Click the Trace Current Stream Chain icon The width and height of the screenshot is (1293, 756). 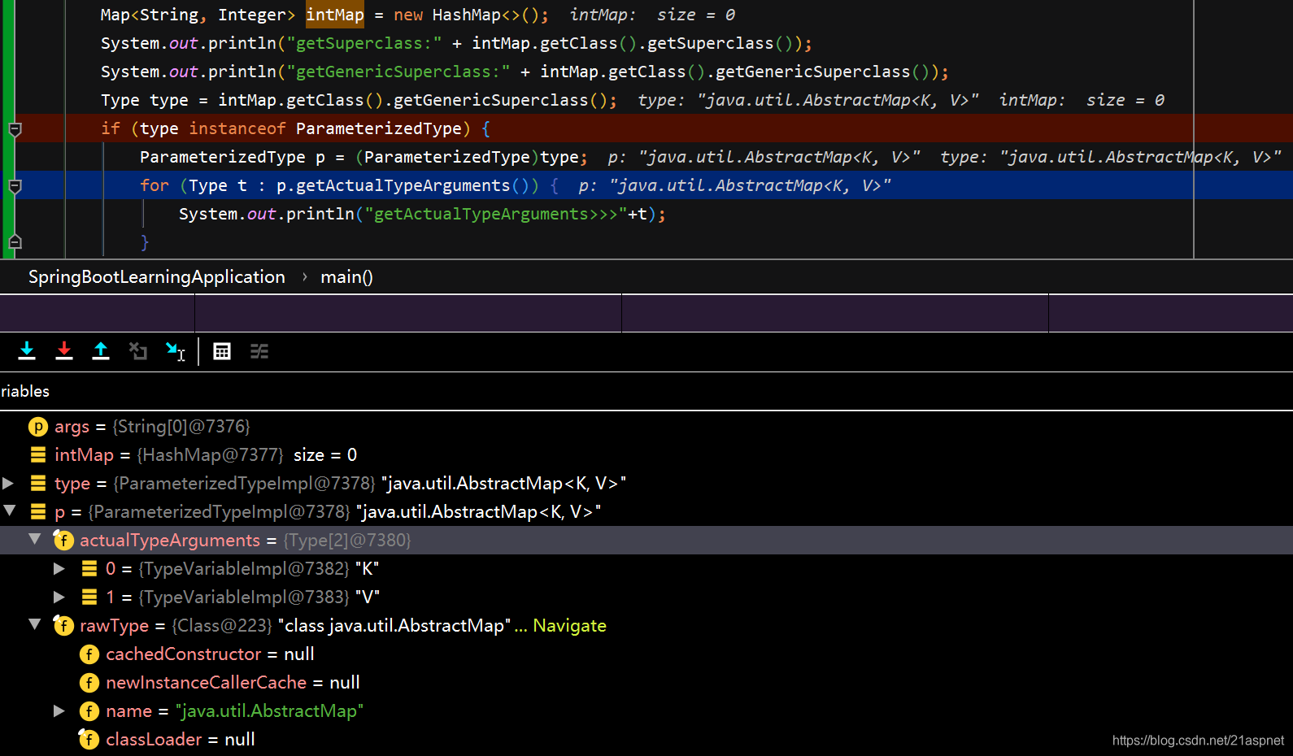pyautogui.click(x=259, y=351)
